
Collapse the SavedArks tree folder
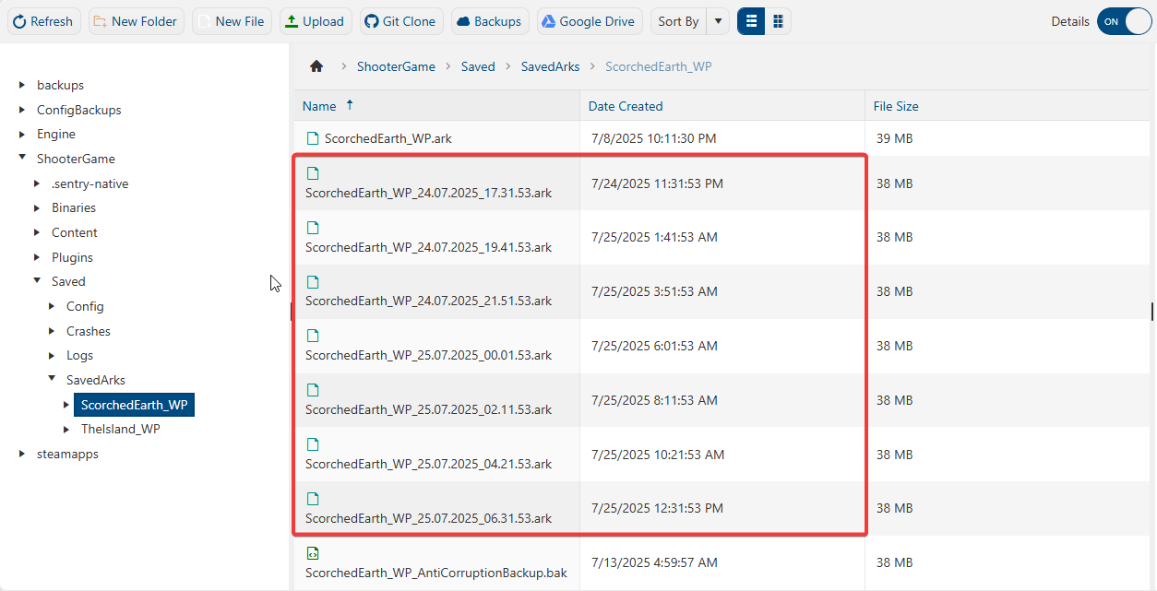click(x=52, y=379)
